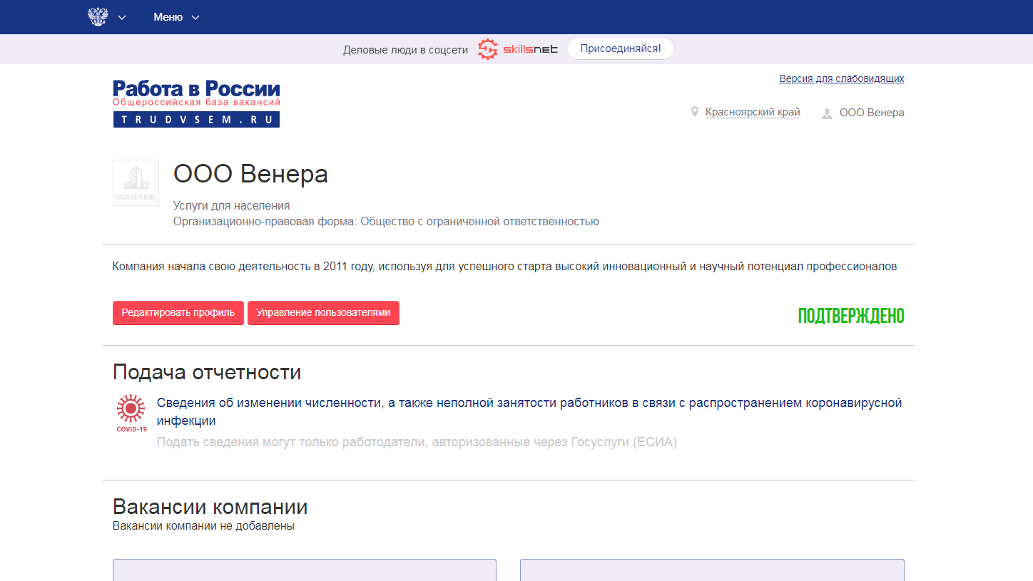Click the ООО Венера company heading
This screenshot has width=1033, height=581.
(250, 174)
